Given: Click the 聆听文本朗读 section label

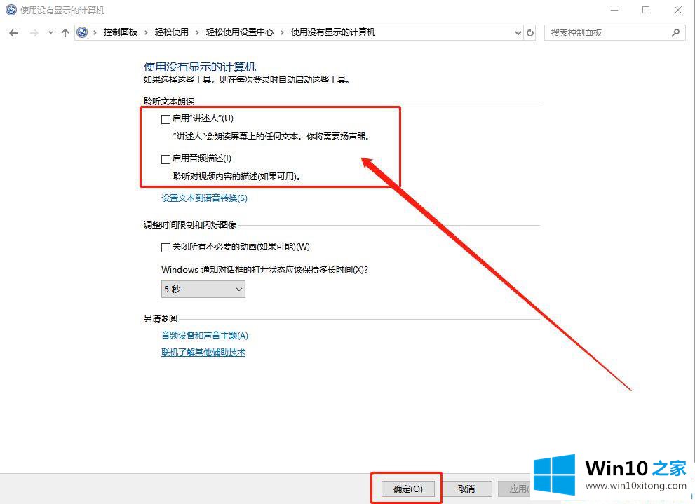Looking at the screenshot, I should coord(169,102).
